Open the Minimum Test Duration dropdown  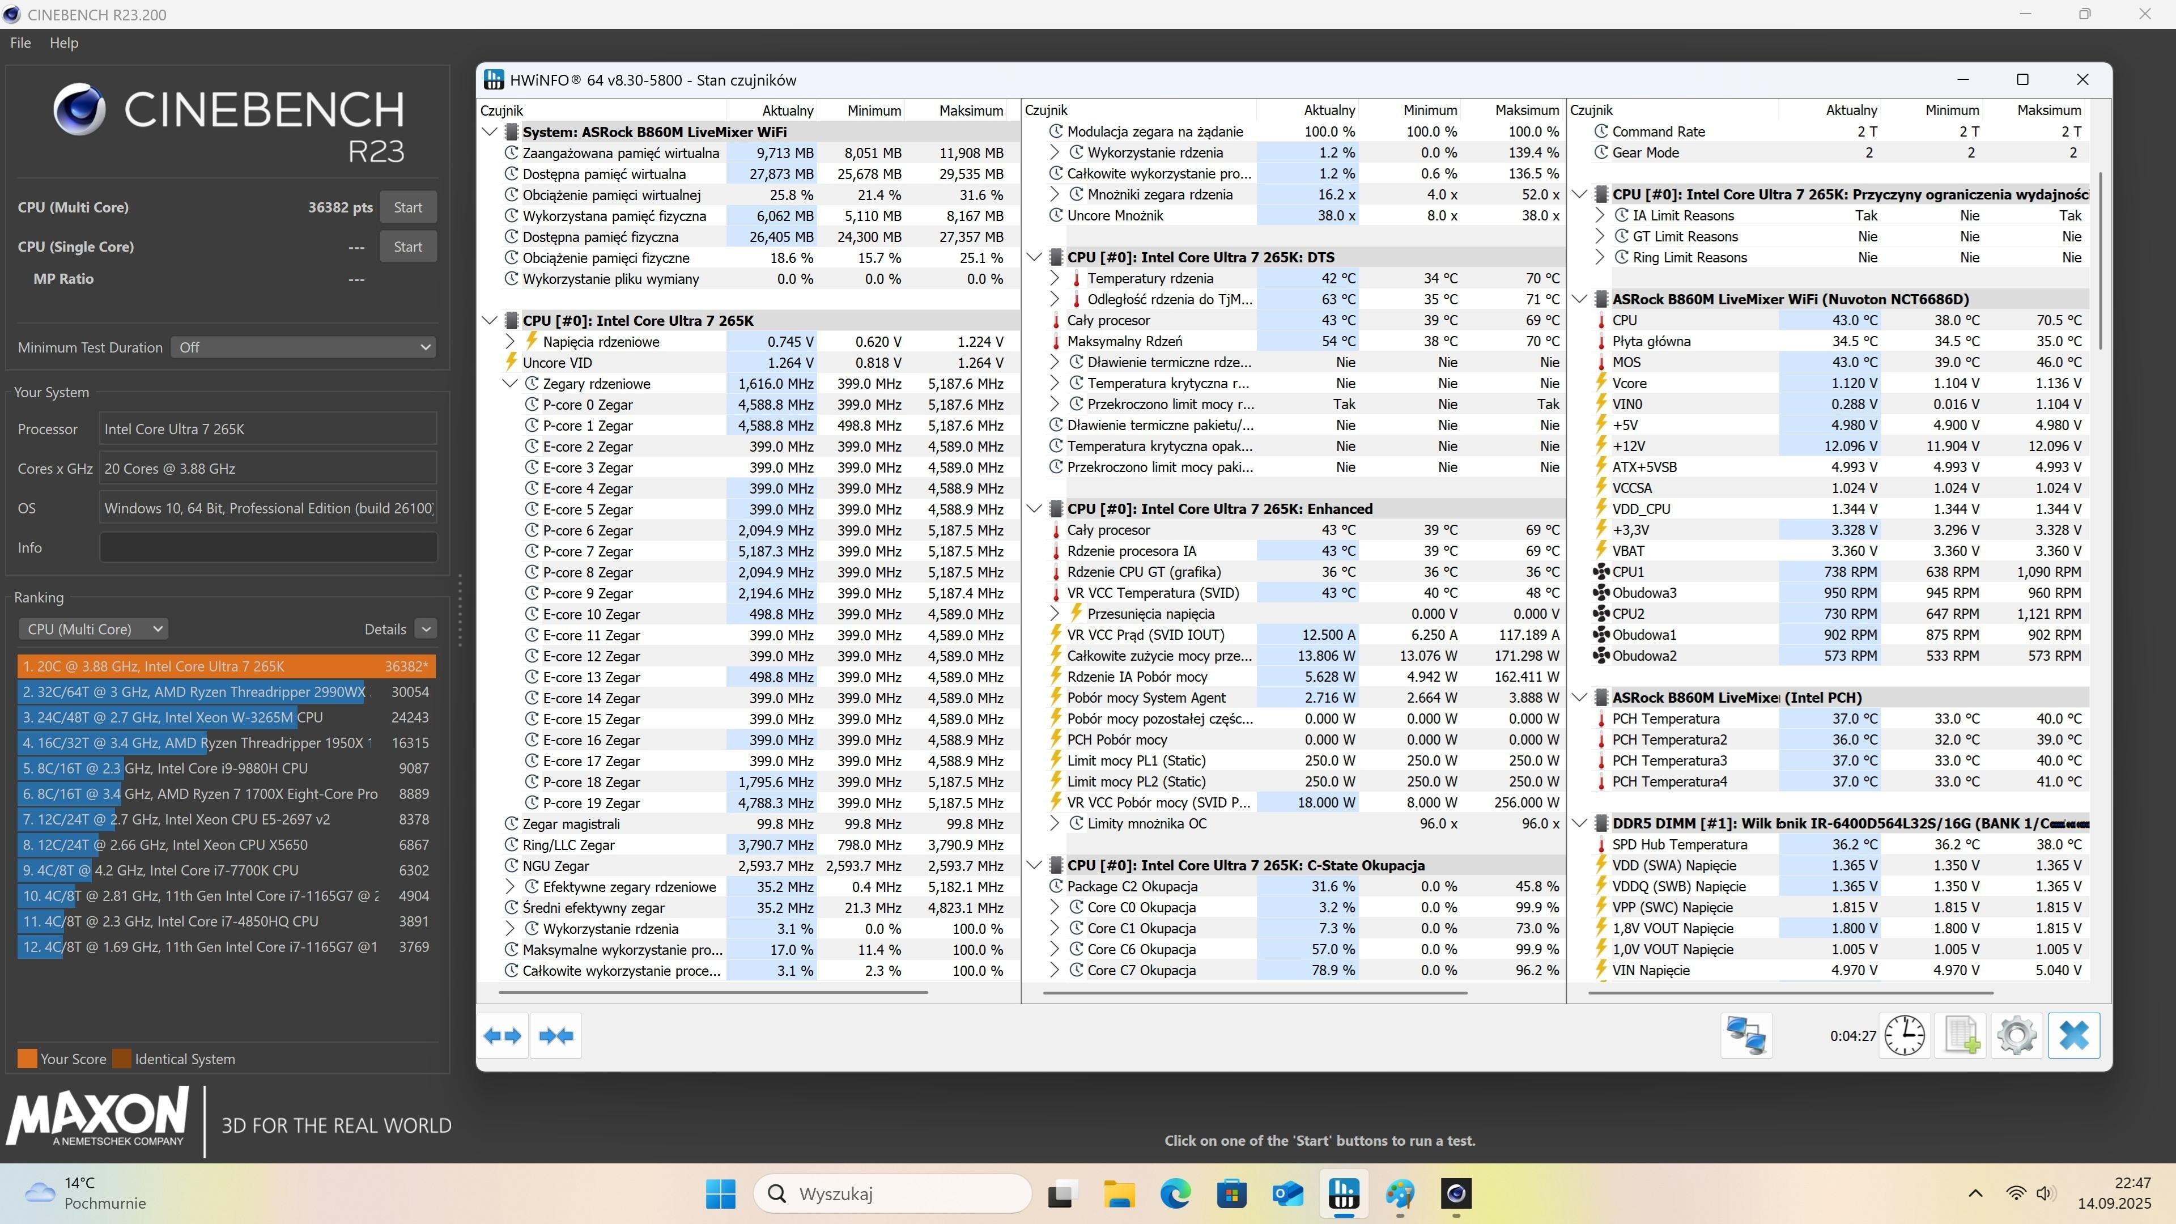(303, 347)
